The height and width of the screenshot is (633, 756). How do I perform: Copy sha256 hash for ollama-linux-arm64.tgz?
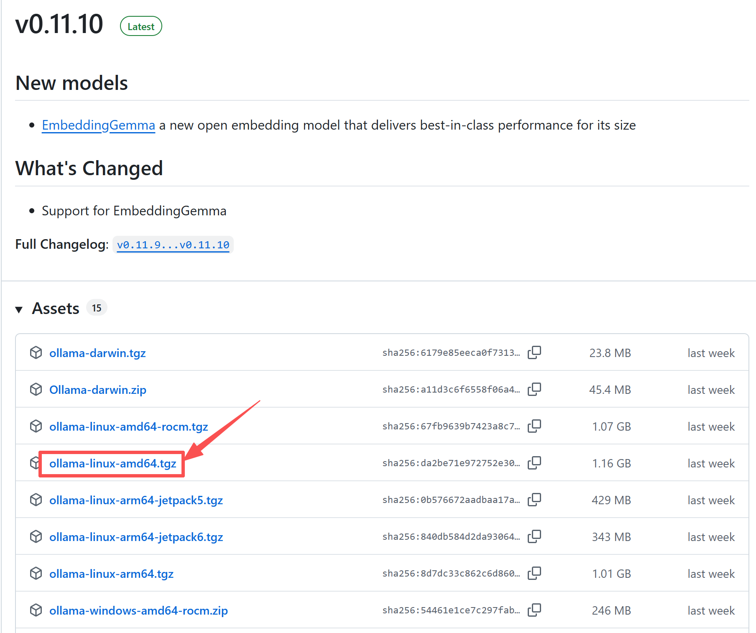(534, 573)
